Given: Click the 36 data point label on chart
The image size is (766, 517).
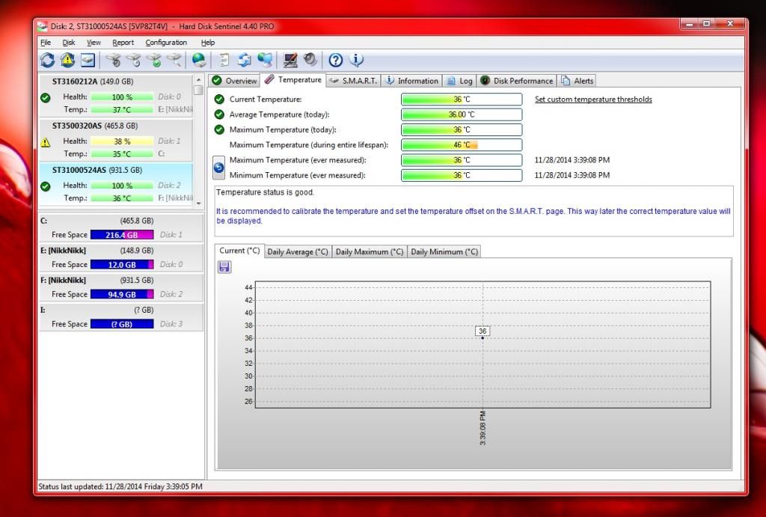Looking at the screenshot, I should (482, 331).
